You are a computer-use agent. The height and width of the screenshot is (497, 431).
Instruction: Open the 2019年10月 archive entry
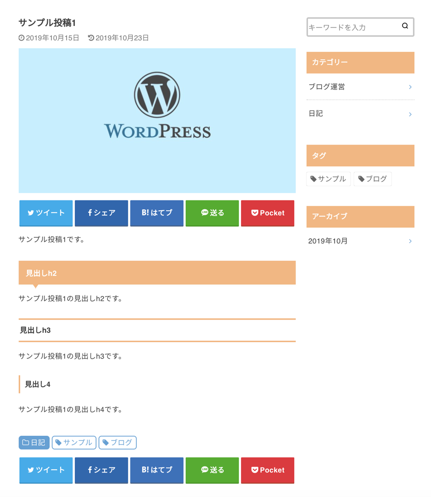(360, 241)
